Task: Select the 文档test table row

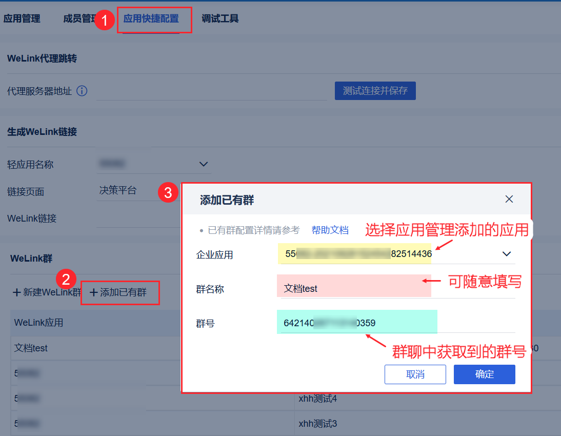Action: coord(96,348)
